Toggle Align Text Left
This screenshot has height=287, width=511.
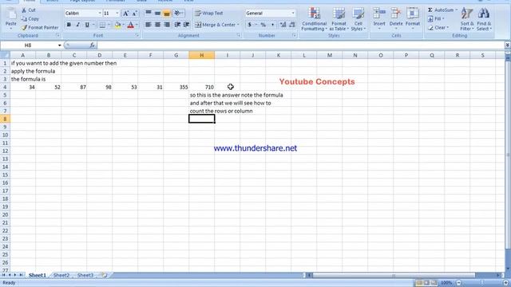tap(149, 25)
